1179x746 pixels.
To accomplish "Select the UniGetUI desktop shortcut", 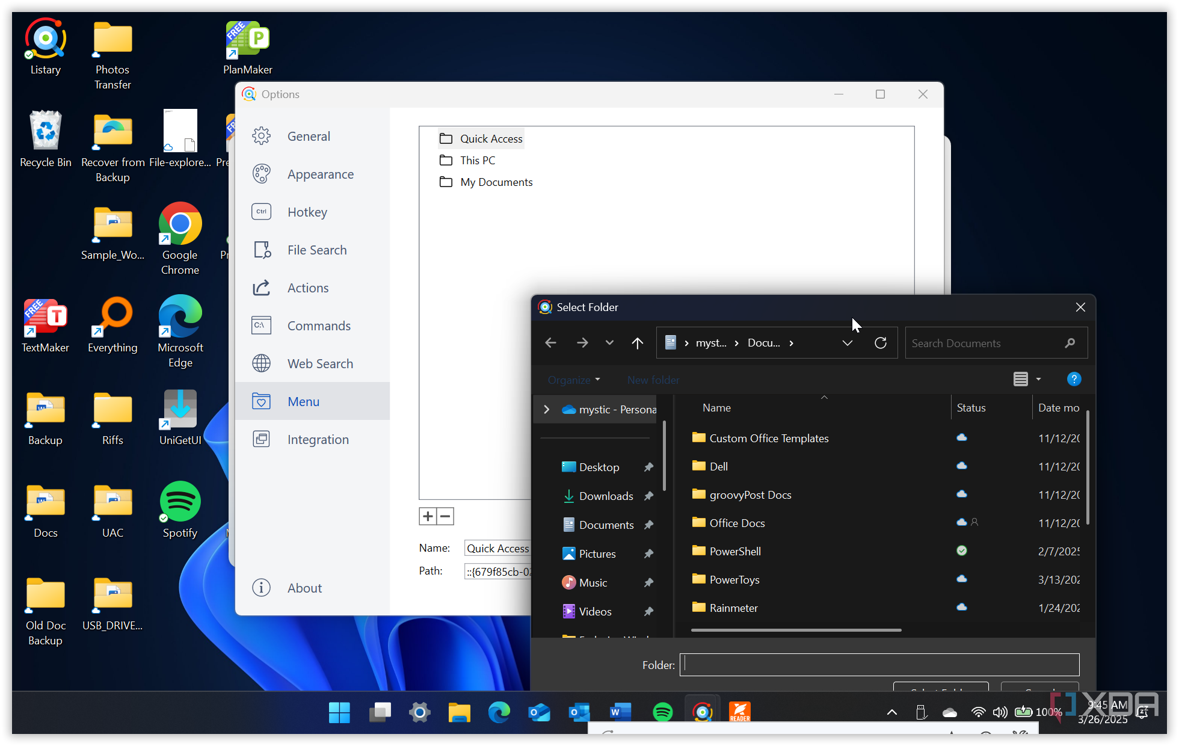I will pyautogui.click(x=180, y=418).
